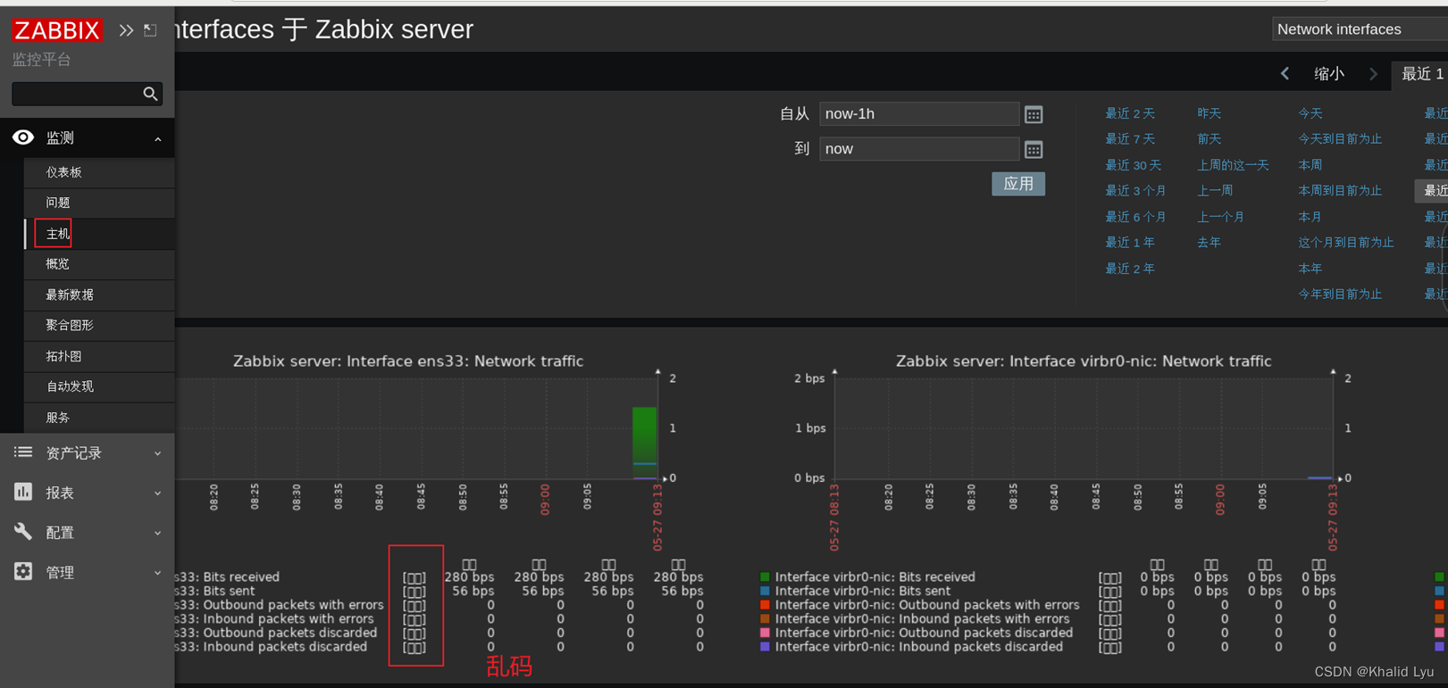
Task: Collapse the 监测 menu section
Action: (158, 138)
